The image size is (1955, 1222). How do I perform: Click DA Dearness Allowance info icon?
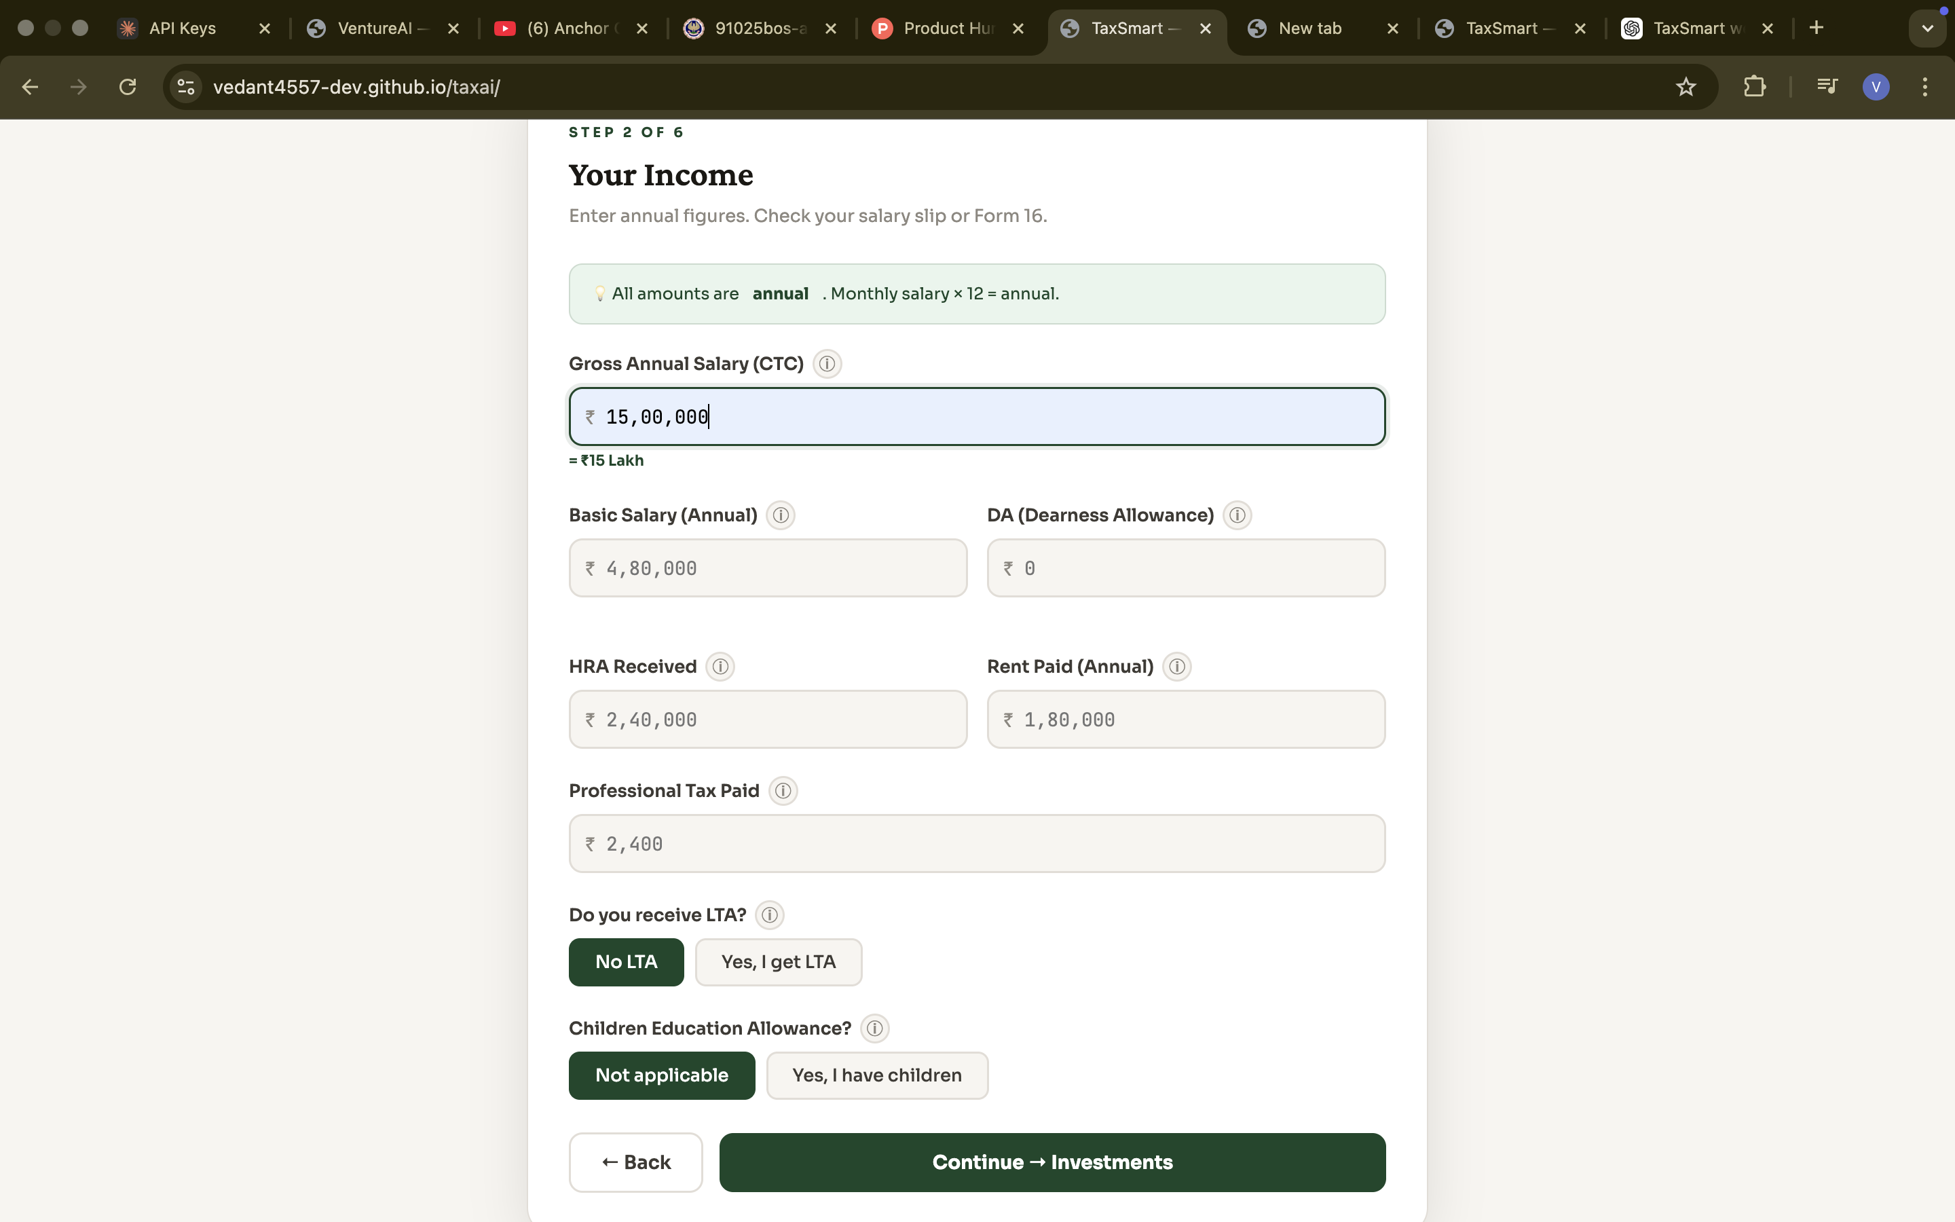pyautogui.click(x=1237, y=515)
